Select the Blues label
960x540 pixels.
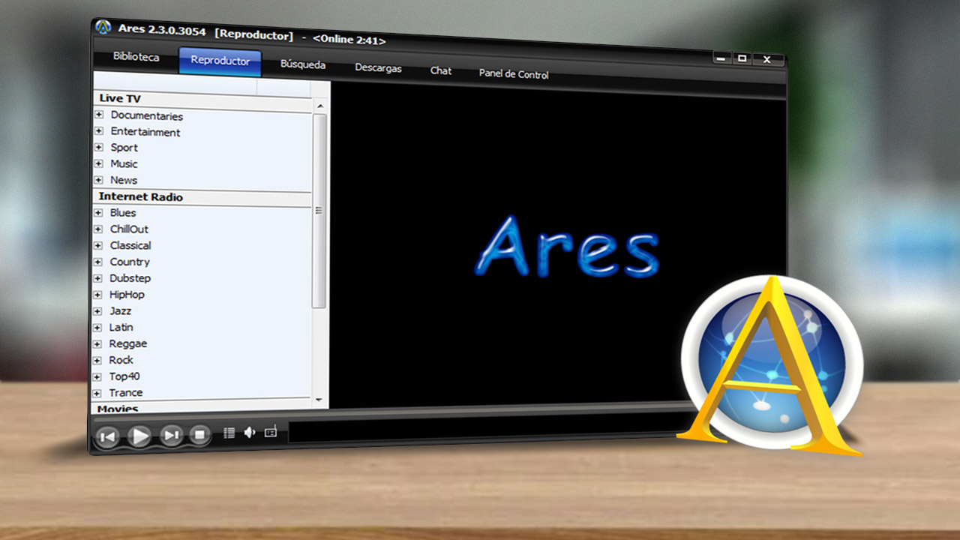(123, 213)
